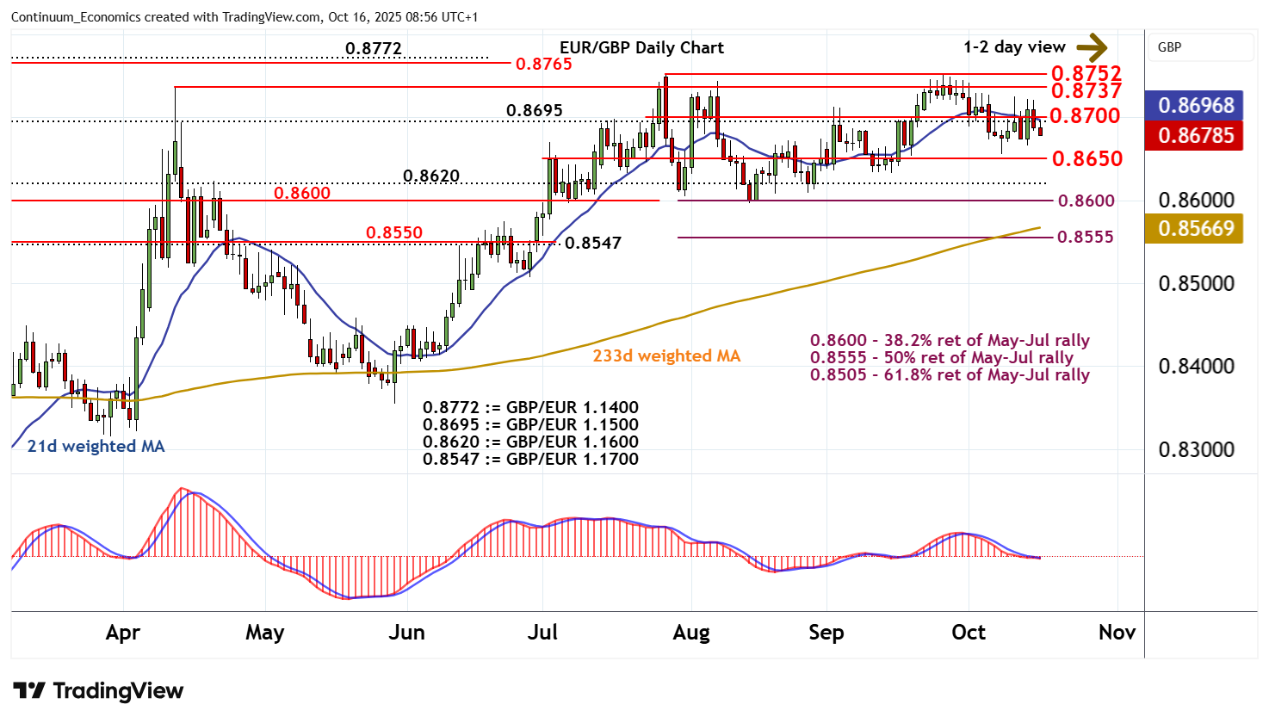Click the 0.8555 retracement level label
Image resolution: width=1269 pixels, height=723 pixels.
point(1085,237)
